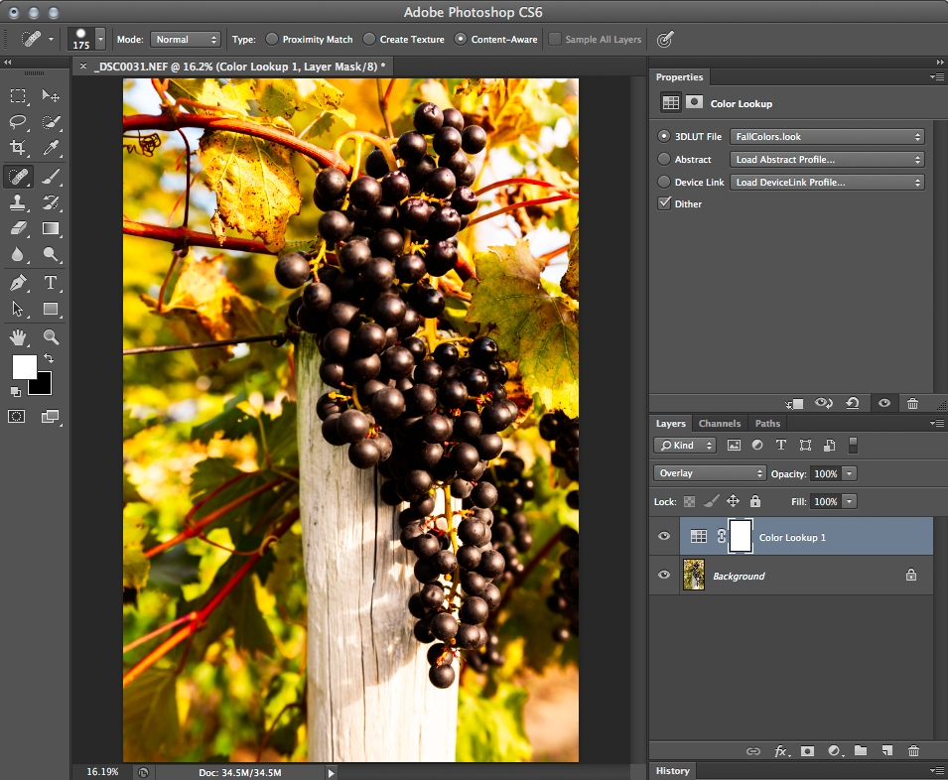Switch to the Channels tab

[720, 423]
